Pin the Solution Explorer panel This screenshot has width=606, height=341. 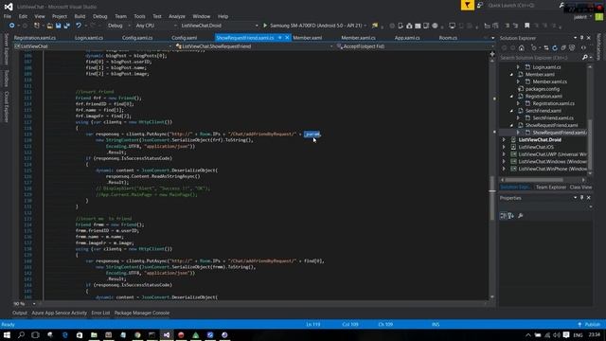581,38
